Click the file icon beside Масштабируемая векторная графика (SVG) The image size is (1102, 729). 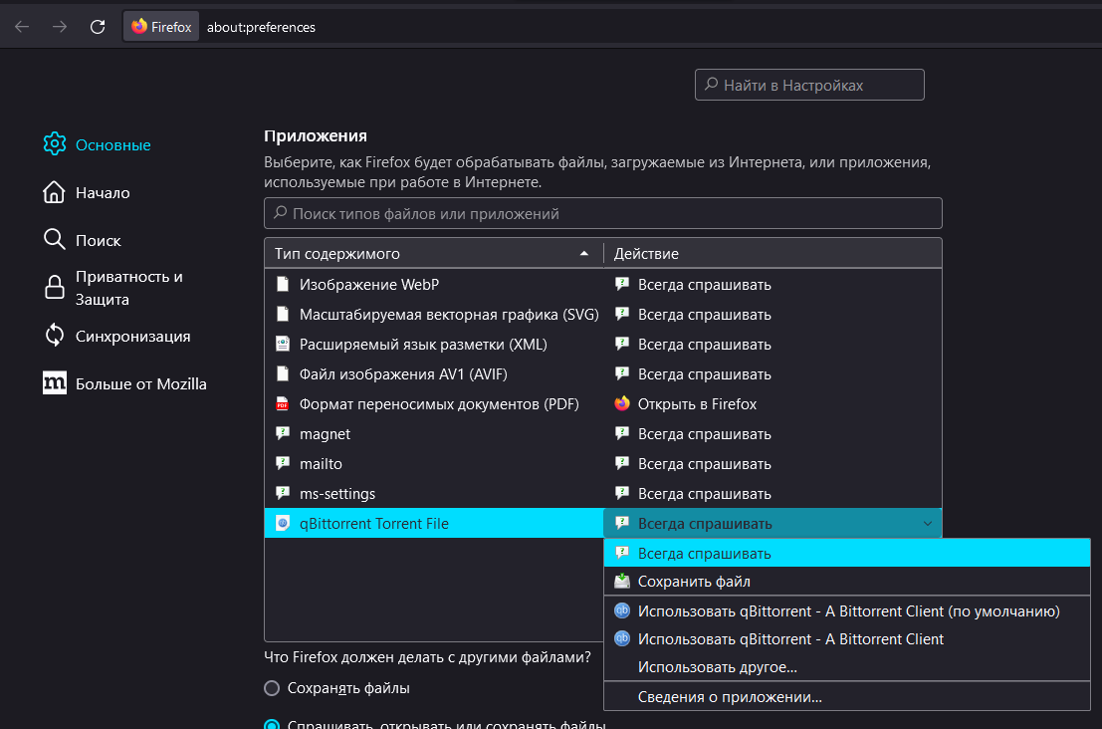[x=283, y=314]
